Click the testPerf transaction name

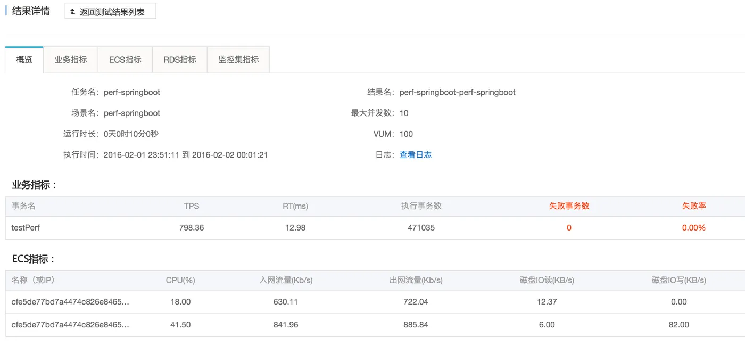click(26, 228)
